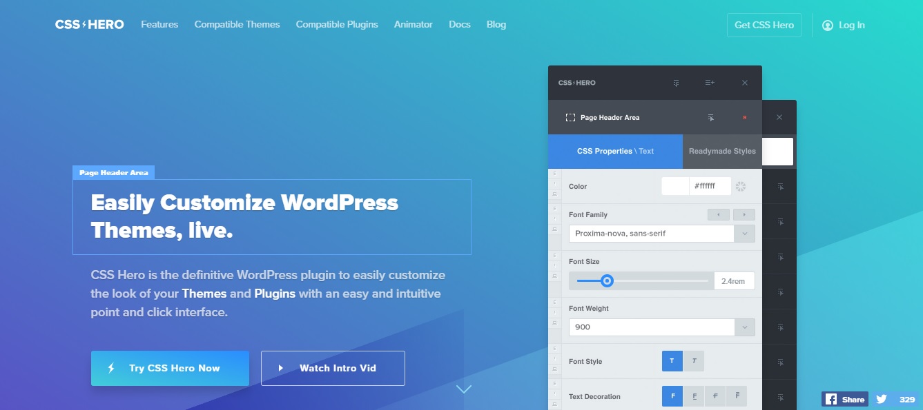The height and width of the screenshot is (410, 923).
Task: Click the CSS Hero logo in the site header
Action: tap(90, 25)
